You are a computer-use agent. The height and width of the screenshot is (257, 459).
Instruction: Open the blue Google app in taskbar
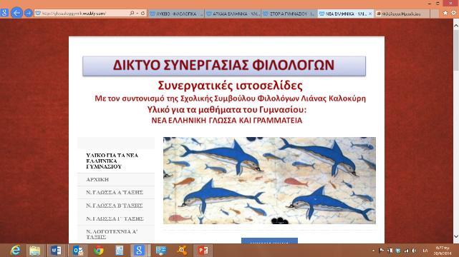pyautogui.click(x=139, y=251)
